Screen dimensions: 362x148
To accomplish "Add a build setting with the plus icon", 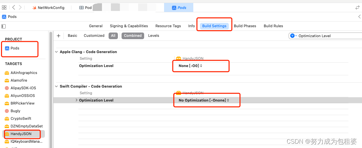I will tap(59, 36).
